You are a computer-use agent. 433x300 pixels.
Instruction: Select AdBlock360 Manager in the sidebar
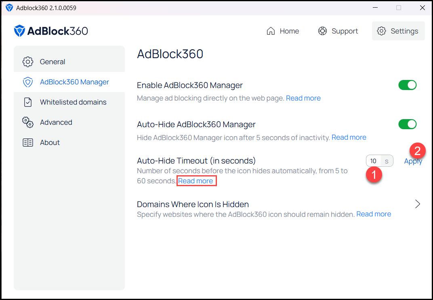pyautogui.click(x=69, y=82)
